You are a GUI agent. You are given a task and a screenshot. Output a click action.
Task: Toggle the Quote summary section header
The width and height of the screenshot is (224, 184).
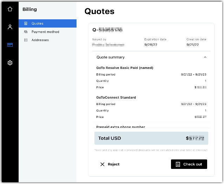pyautogui.click(x=151, y=57)
